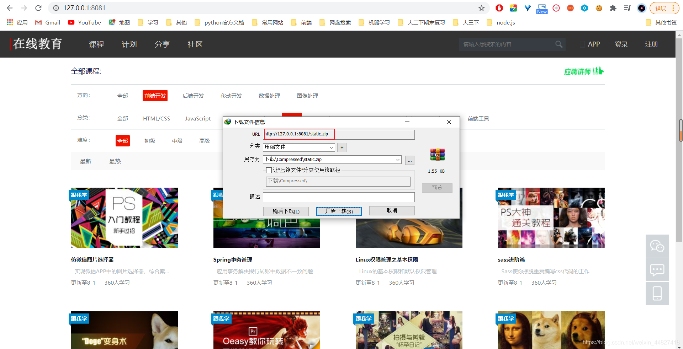Select 数据处理 direction filter

pos(269,96)
